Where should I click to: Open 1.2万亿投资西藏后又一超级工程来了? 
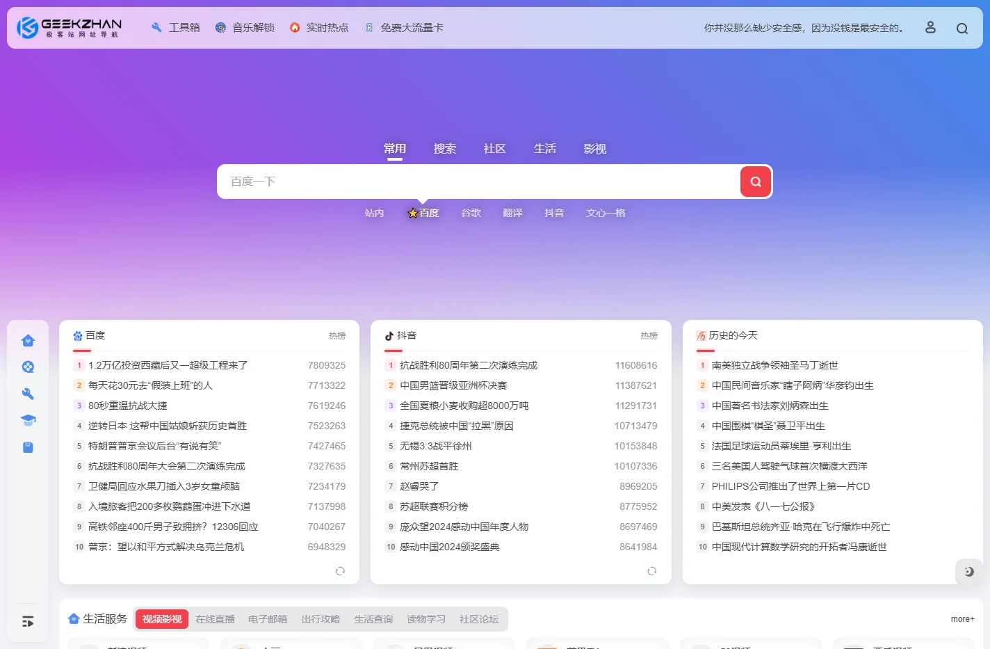[168, 365]
